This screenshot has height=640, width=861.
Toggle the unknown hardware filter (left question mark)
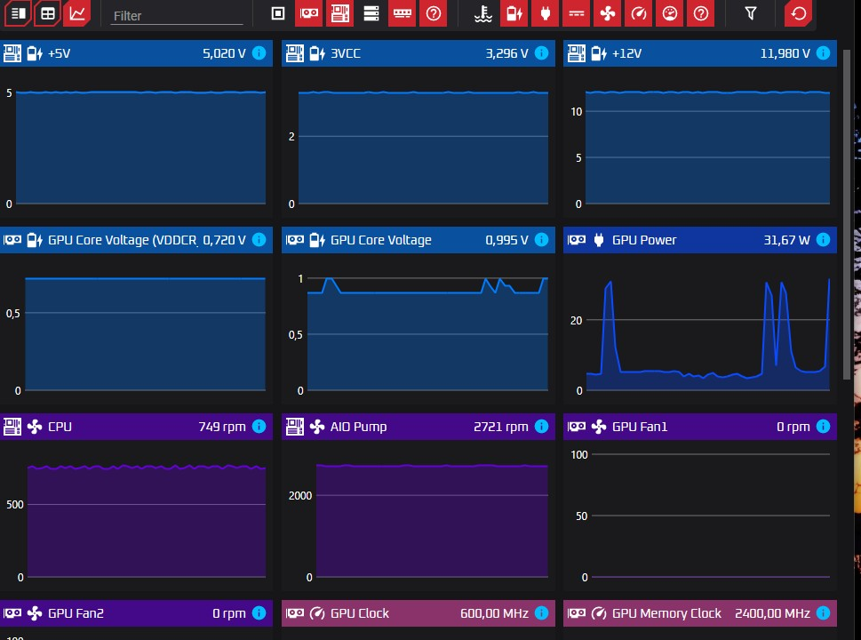(434, 13)
